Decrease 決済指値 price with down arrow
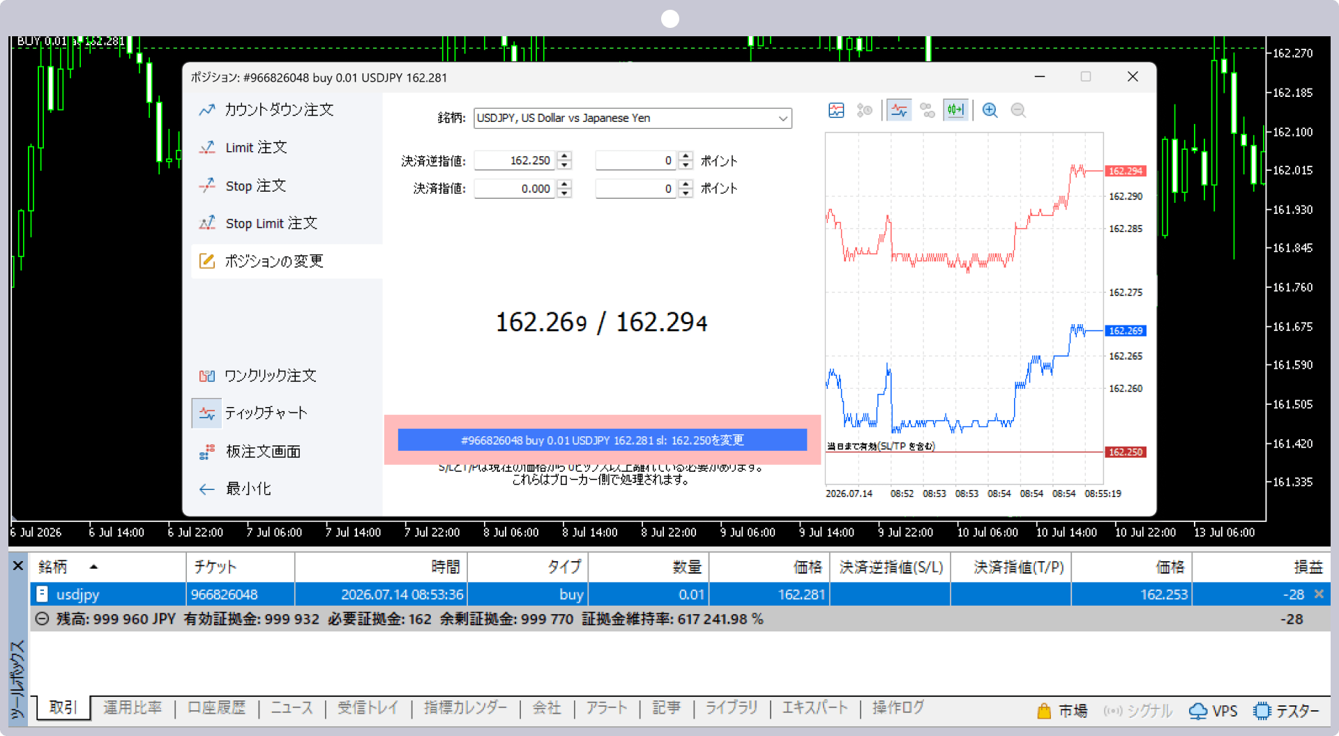The height and width of the screenshot is (736, 1339). coord(564,194)
